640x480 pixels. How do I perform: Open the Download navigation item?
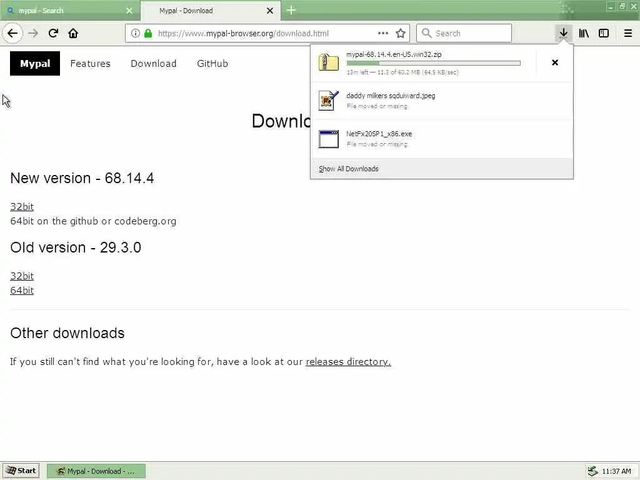154,64
